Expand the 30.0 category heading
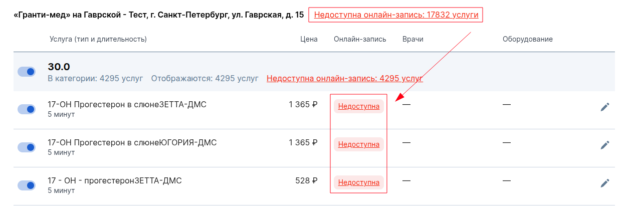The image size is (631, 211). (x=59, y=67)
